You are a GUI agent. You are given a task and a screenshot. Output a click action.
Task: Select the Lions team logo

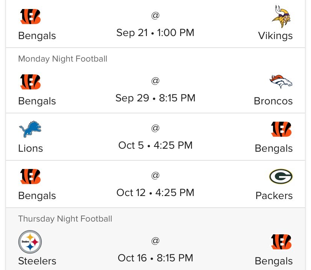click(x=30, y=130)
